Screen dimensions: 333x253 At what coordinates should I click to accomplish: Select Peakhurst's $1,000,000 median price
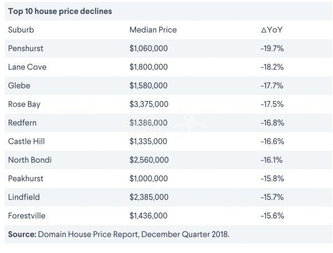pyautogui.click(x=148, y=179)
